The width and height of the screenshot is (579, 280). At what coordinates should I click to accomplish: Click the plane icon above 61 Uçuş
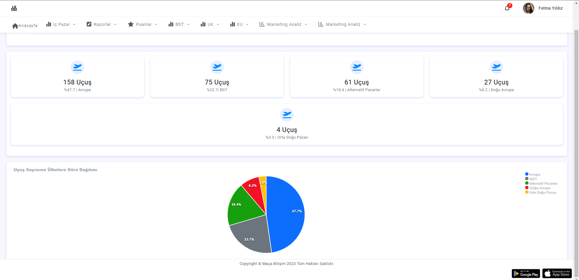356,67
